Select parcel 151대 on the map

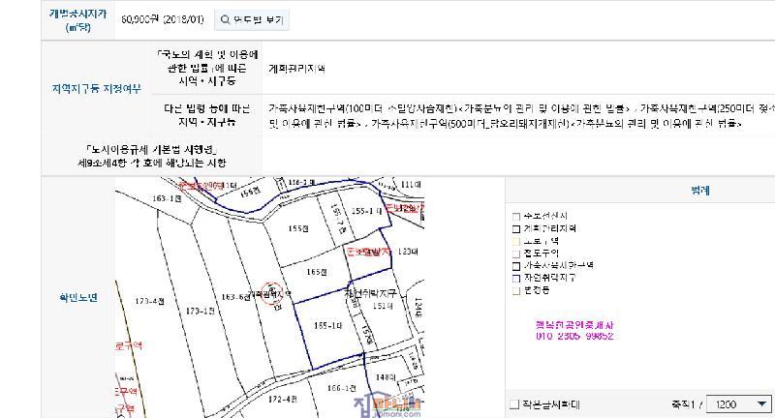[381, 306]
